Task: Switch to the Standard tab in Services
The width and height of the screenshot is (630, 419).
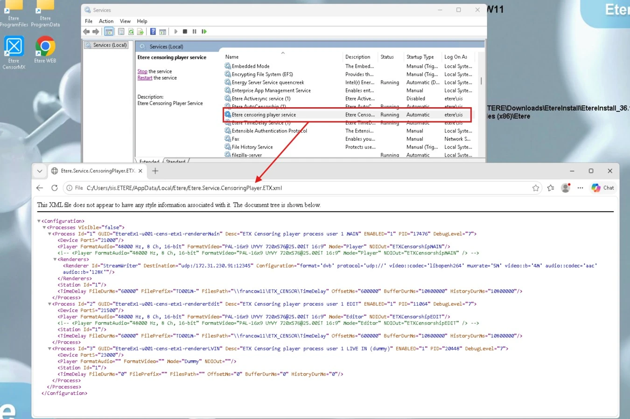Action: (176, 160)
